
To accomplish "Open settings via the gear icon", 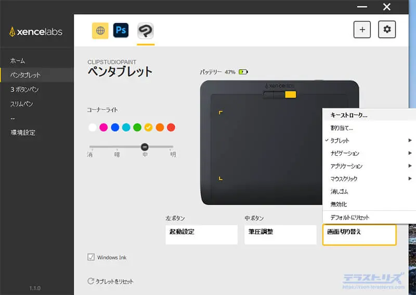I will (x=387, y=30).
